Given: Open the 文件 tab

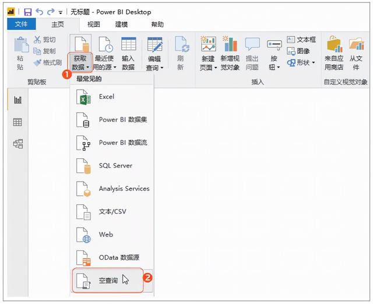Looking at the screenshot, I should [x=22, y=24].
